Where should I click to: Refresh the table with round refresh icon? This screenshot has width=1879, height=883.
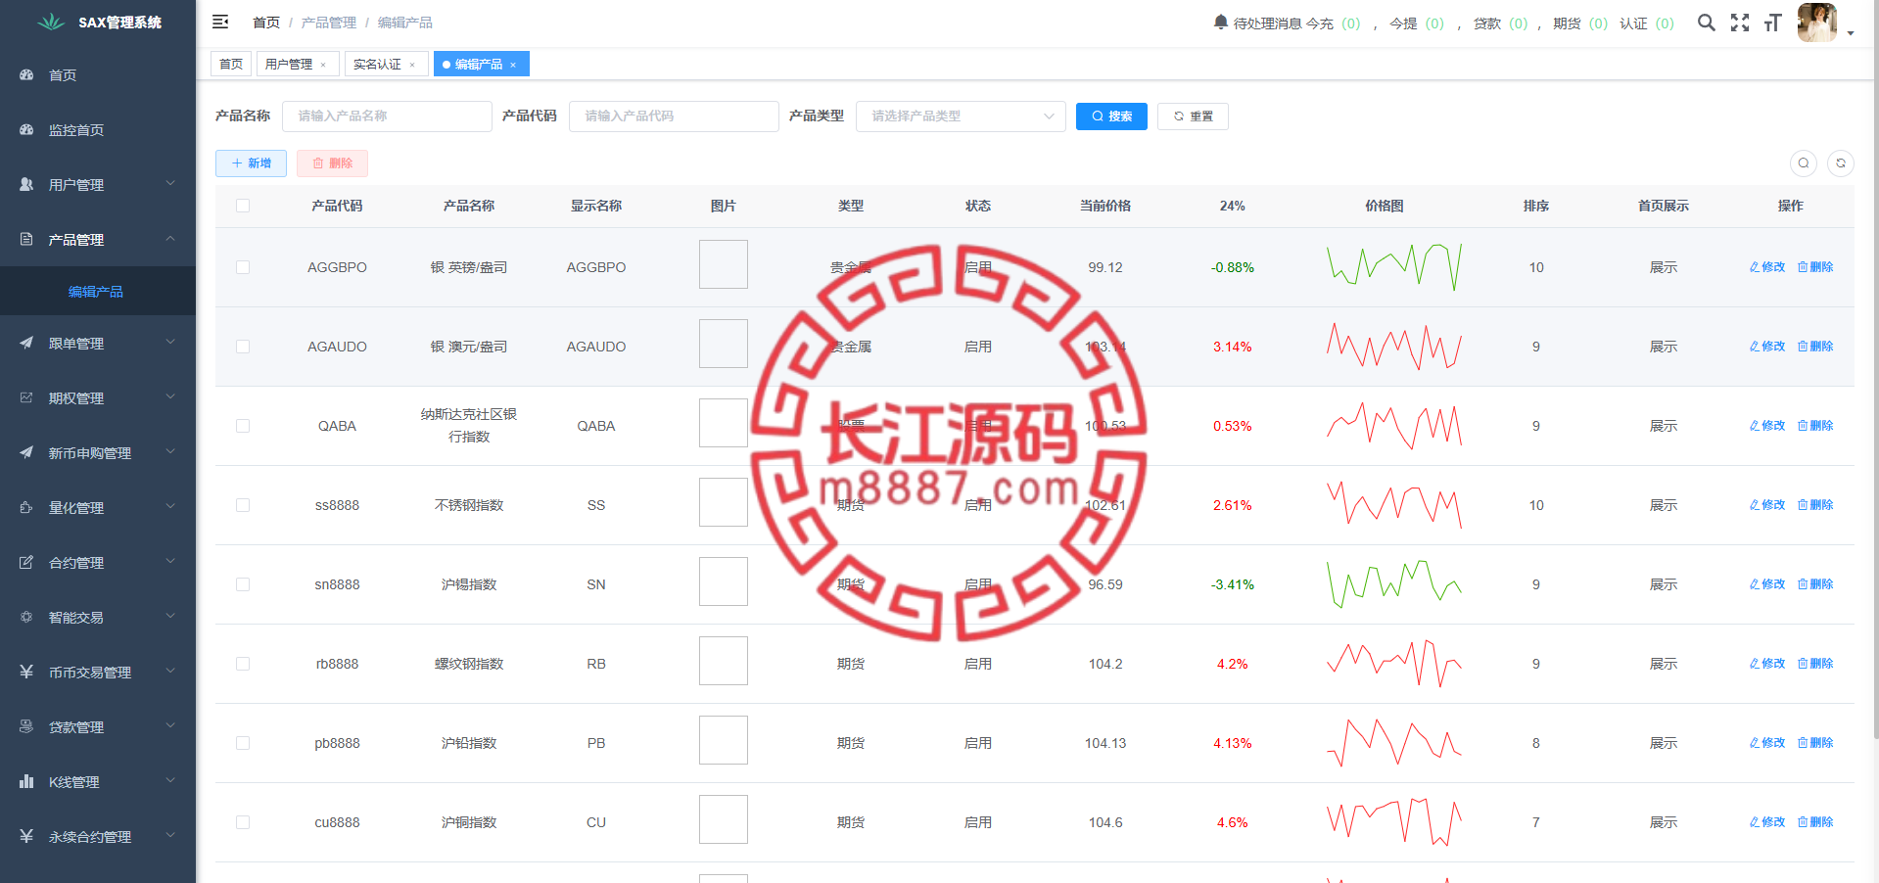[x=1841, y=163]
